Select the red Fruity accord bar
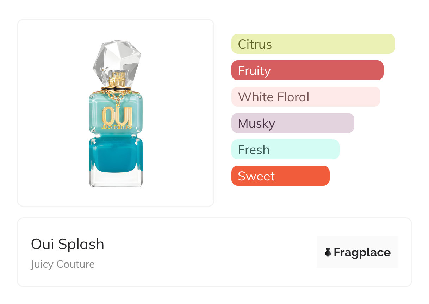The width and height of the screenshot is (429, 304). coord(307,70)
